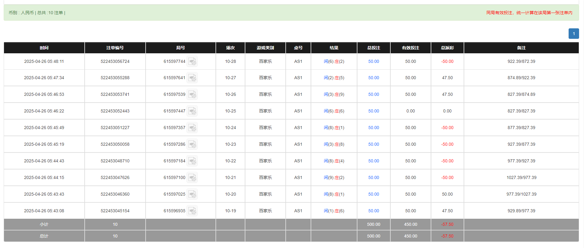Viewport: 584px width, 248px height.
Task: Click total bet 50.00 for session 10-28
Action: click(373, 62)
